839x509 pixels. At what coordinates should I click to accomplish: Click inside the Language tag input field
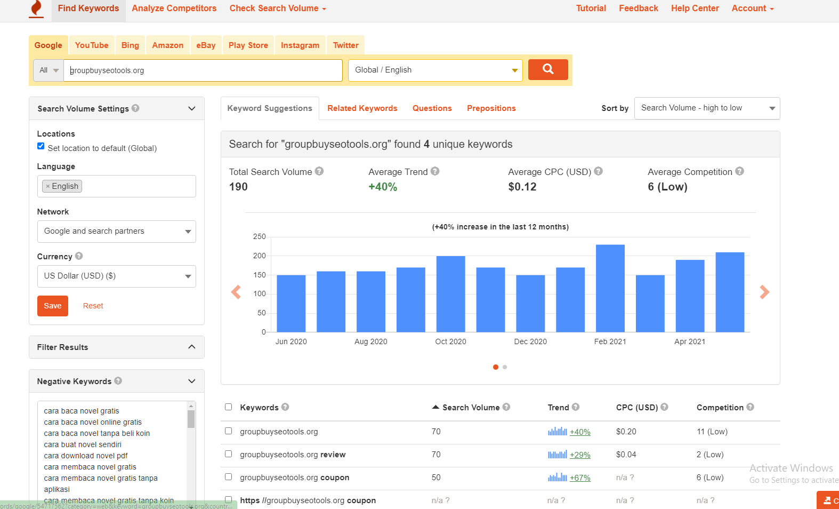116,186
